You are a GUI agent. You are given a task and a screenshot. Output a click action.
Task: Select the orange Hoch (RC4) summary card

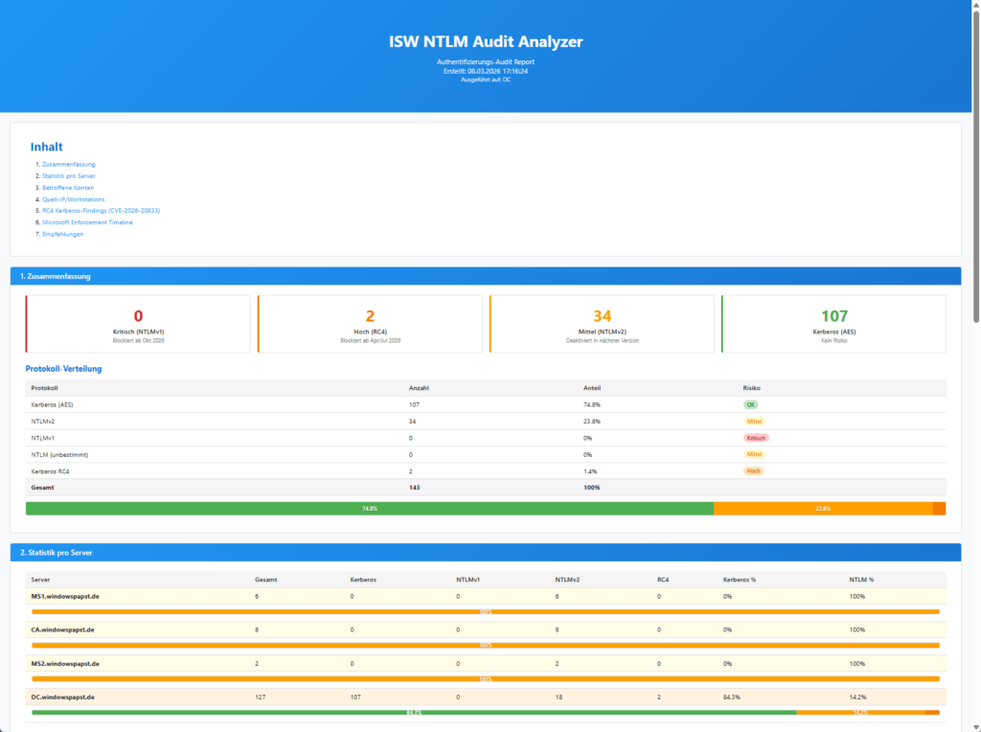[370, 324]
